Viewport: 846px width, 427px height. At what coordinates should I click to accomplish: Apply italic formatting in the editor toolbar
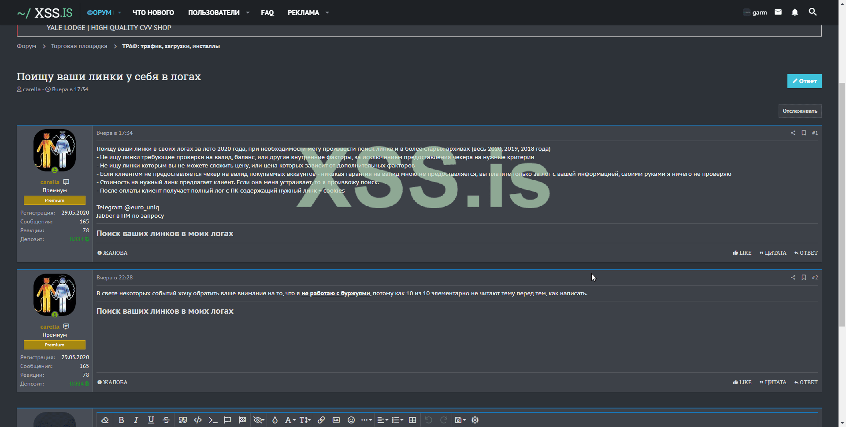(x=136, y=420)
